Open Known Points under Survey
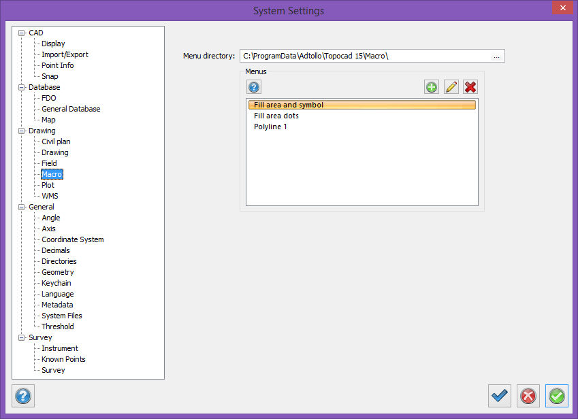The width and height of the screenshot is (578, 419). point(63,359)
